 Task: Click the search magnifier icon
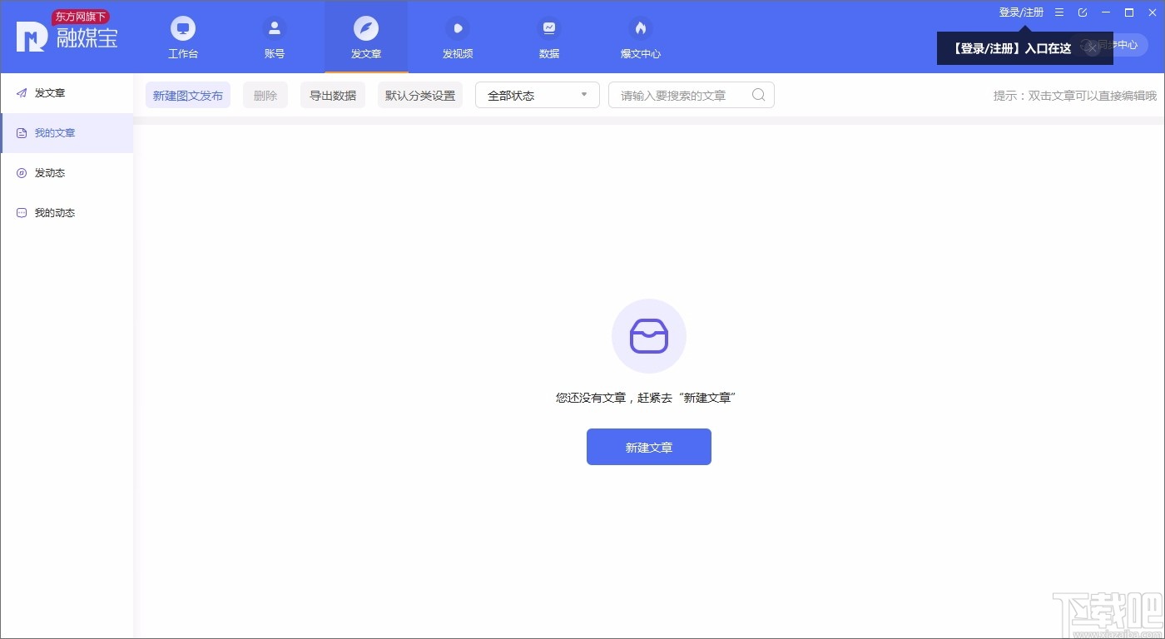coord(757,95)
